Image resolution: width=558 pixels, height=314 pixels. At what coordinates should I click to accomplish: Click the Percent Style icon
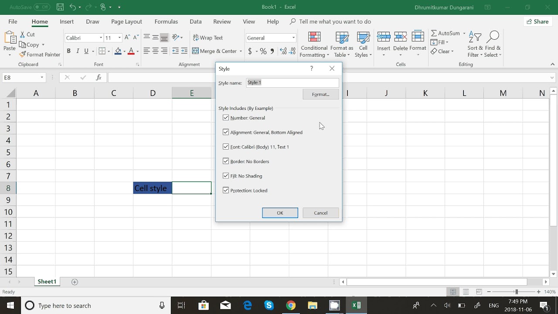pos(263,51)
